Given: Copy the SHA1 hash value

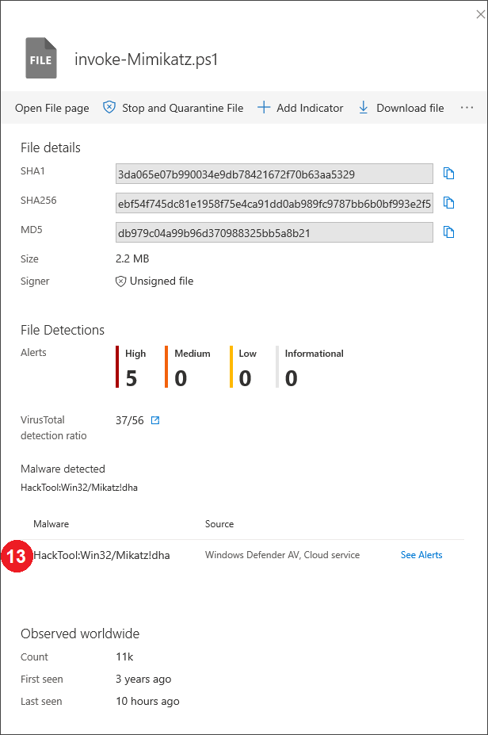Looking at the screenshot, I should point(448,174).
